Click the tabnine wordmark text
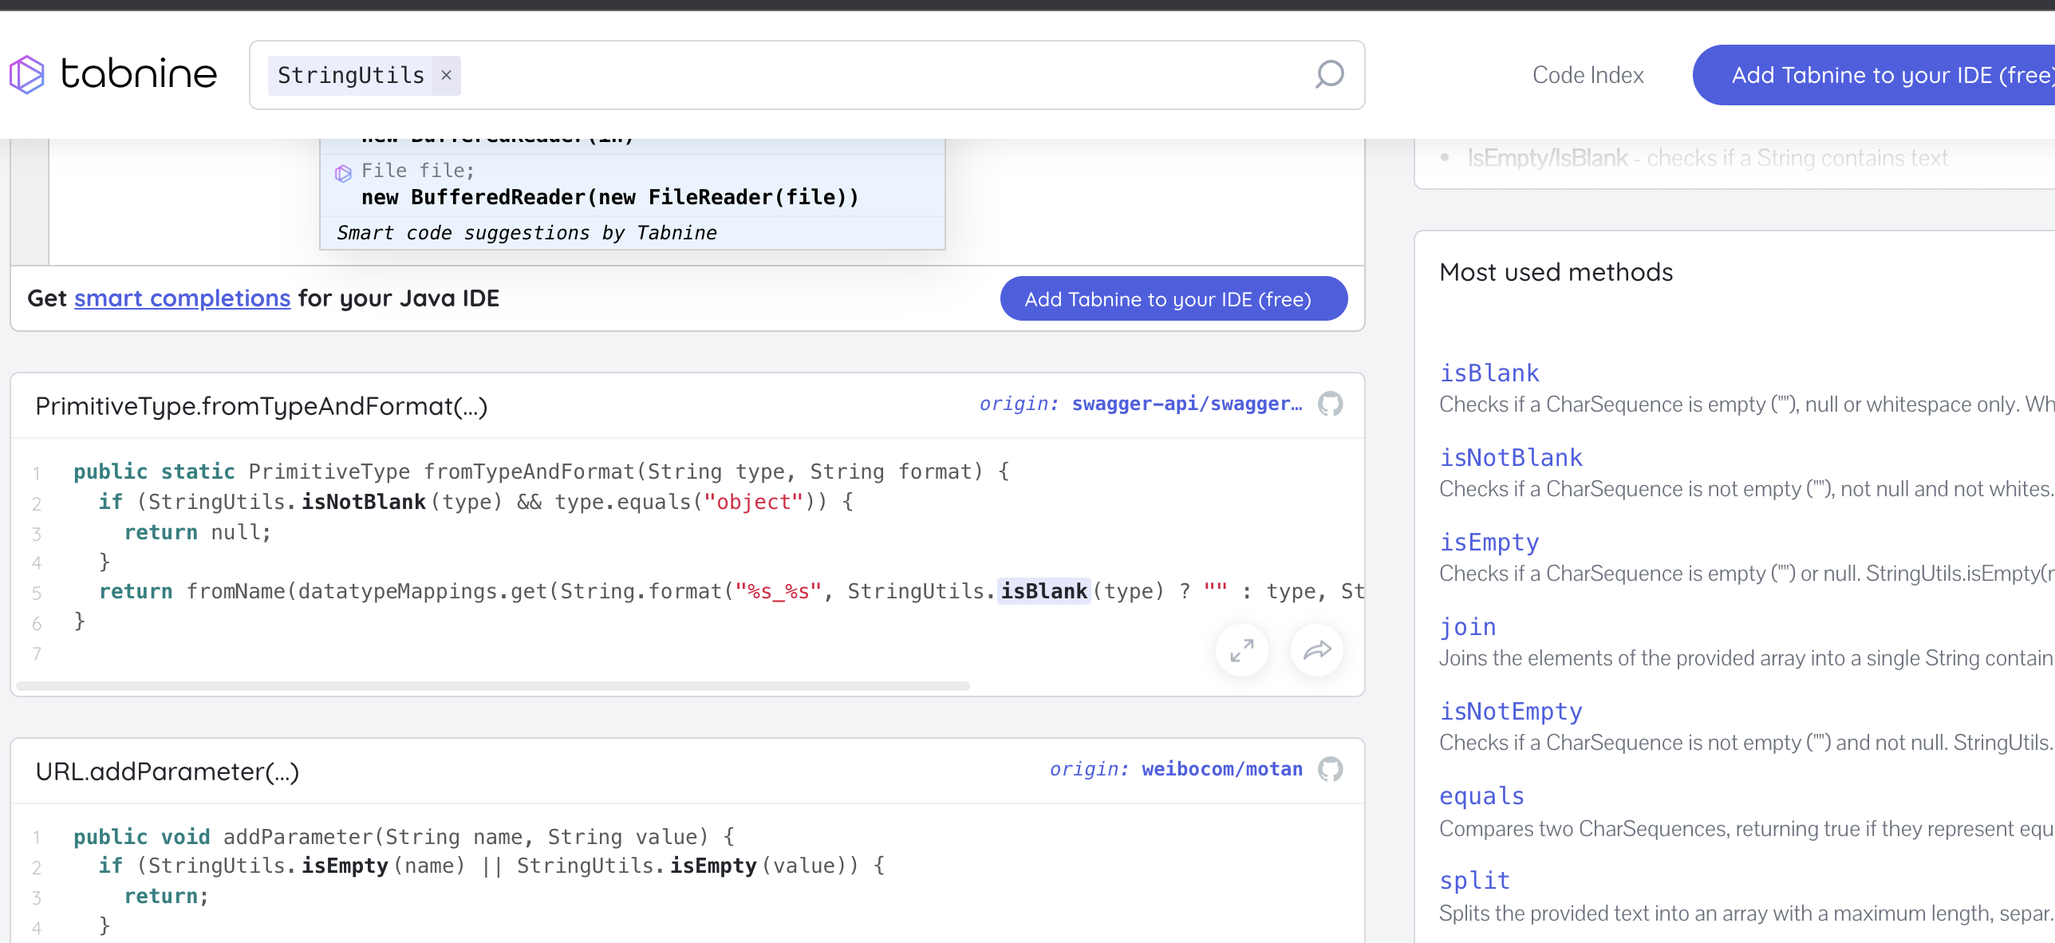The width and height of the screenshot is (2055, 943). pyautogui.click(x=139, y=74)
